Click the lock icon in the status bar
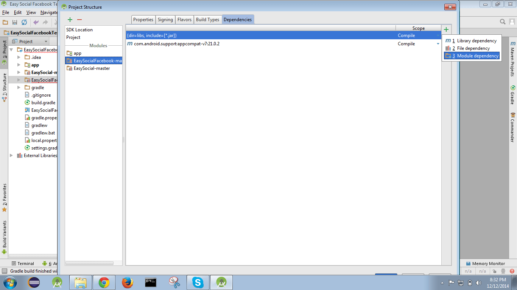The width and height of the screenshot is (517, 290). coord(494,271)
